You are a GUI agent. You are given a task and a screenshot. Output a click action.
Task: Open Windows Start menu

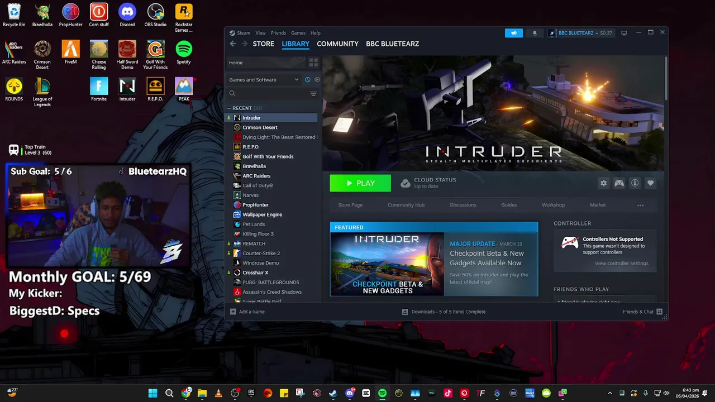click(x=152, y=393)
